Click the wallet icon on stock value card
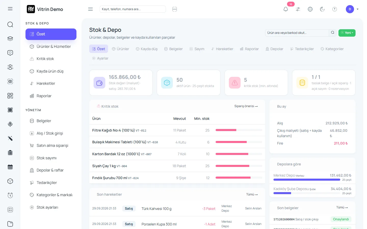 (x=99, y=83)
